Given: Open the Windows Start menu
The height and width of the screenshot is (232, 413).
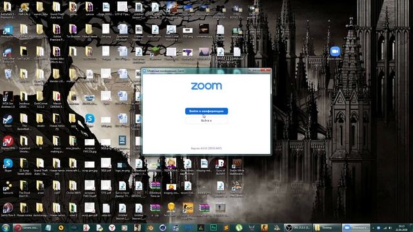Looking at the screenshot, I should coord(6,227).
